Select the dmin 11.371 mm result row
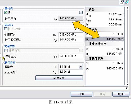This screenshot has height=105, width=131. (x=105, y=15)
